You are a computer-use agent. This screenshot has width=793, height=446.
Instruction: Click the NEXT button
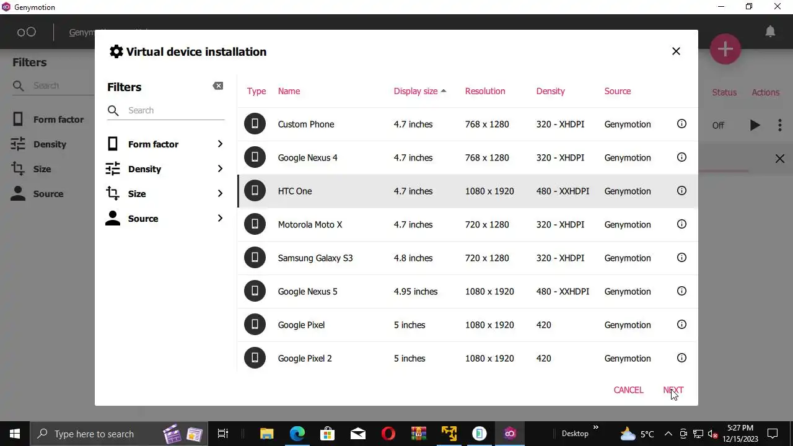[673, 390]
